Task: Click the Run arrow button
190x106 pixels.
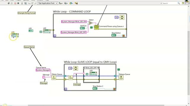Action: (x=9, y=3)
